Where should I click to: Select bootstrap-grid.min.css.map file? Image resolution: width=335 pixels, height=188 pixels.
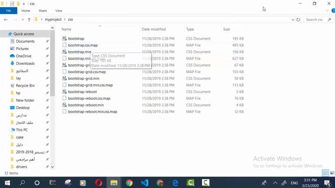tap(91, 85)
